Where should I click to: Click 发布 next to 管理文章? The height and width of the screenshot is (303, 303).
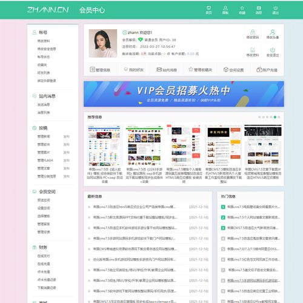click(66, 168)
